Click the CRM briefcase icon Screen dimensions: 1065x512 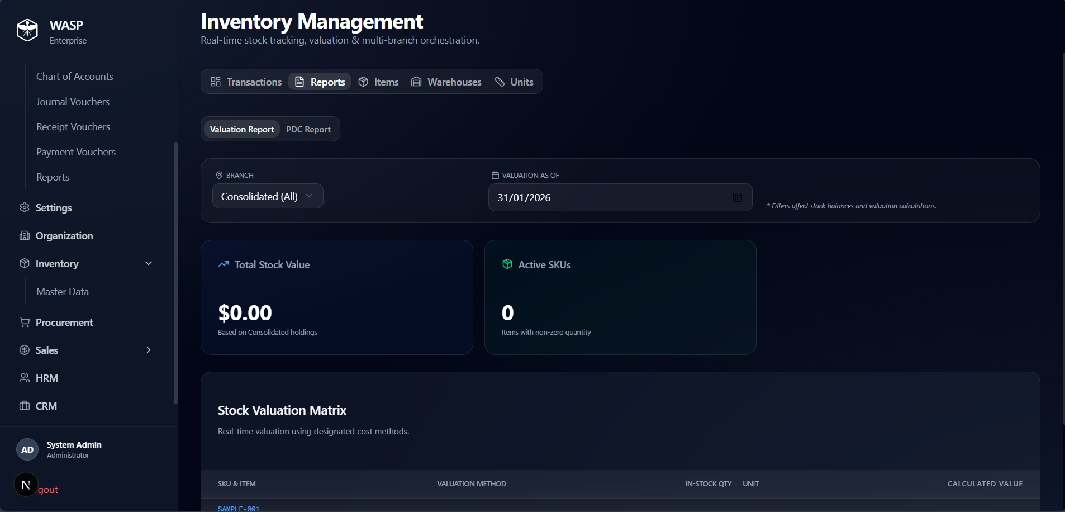(25, 406)
